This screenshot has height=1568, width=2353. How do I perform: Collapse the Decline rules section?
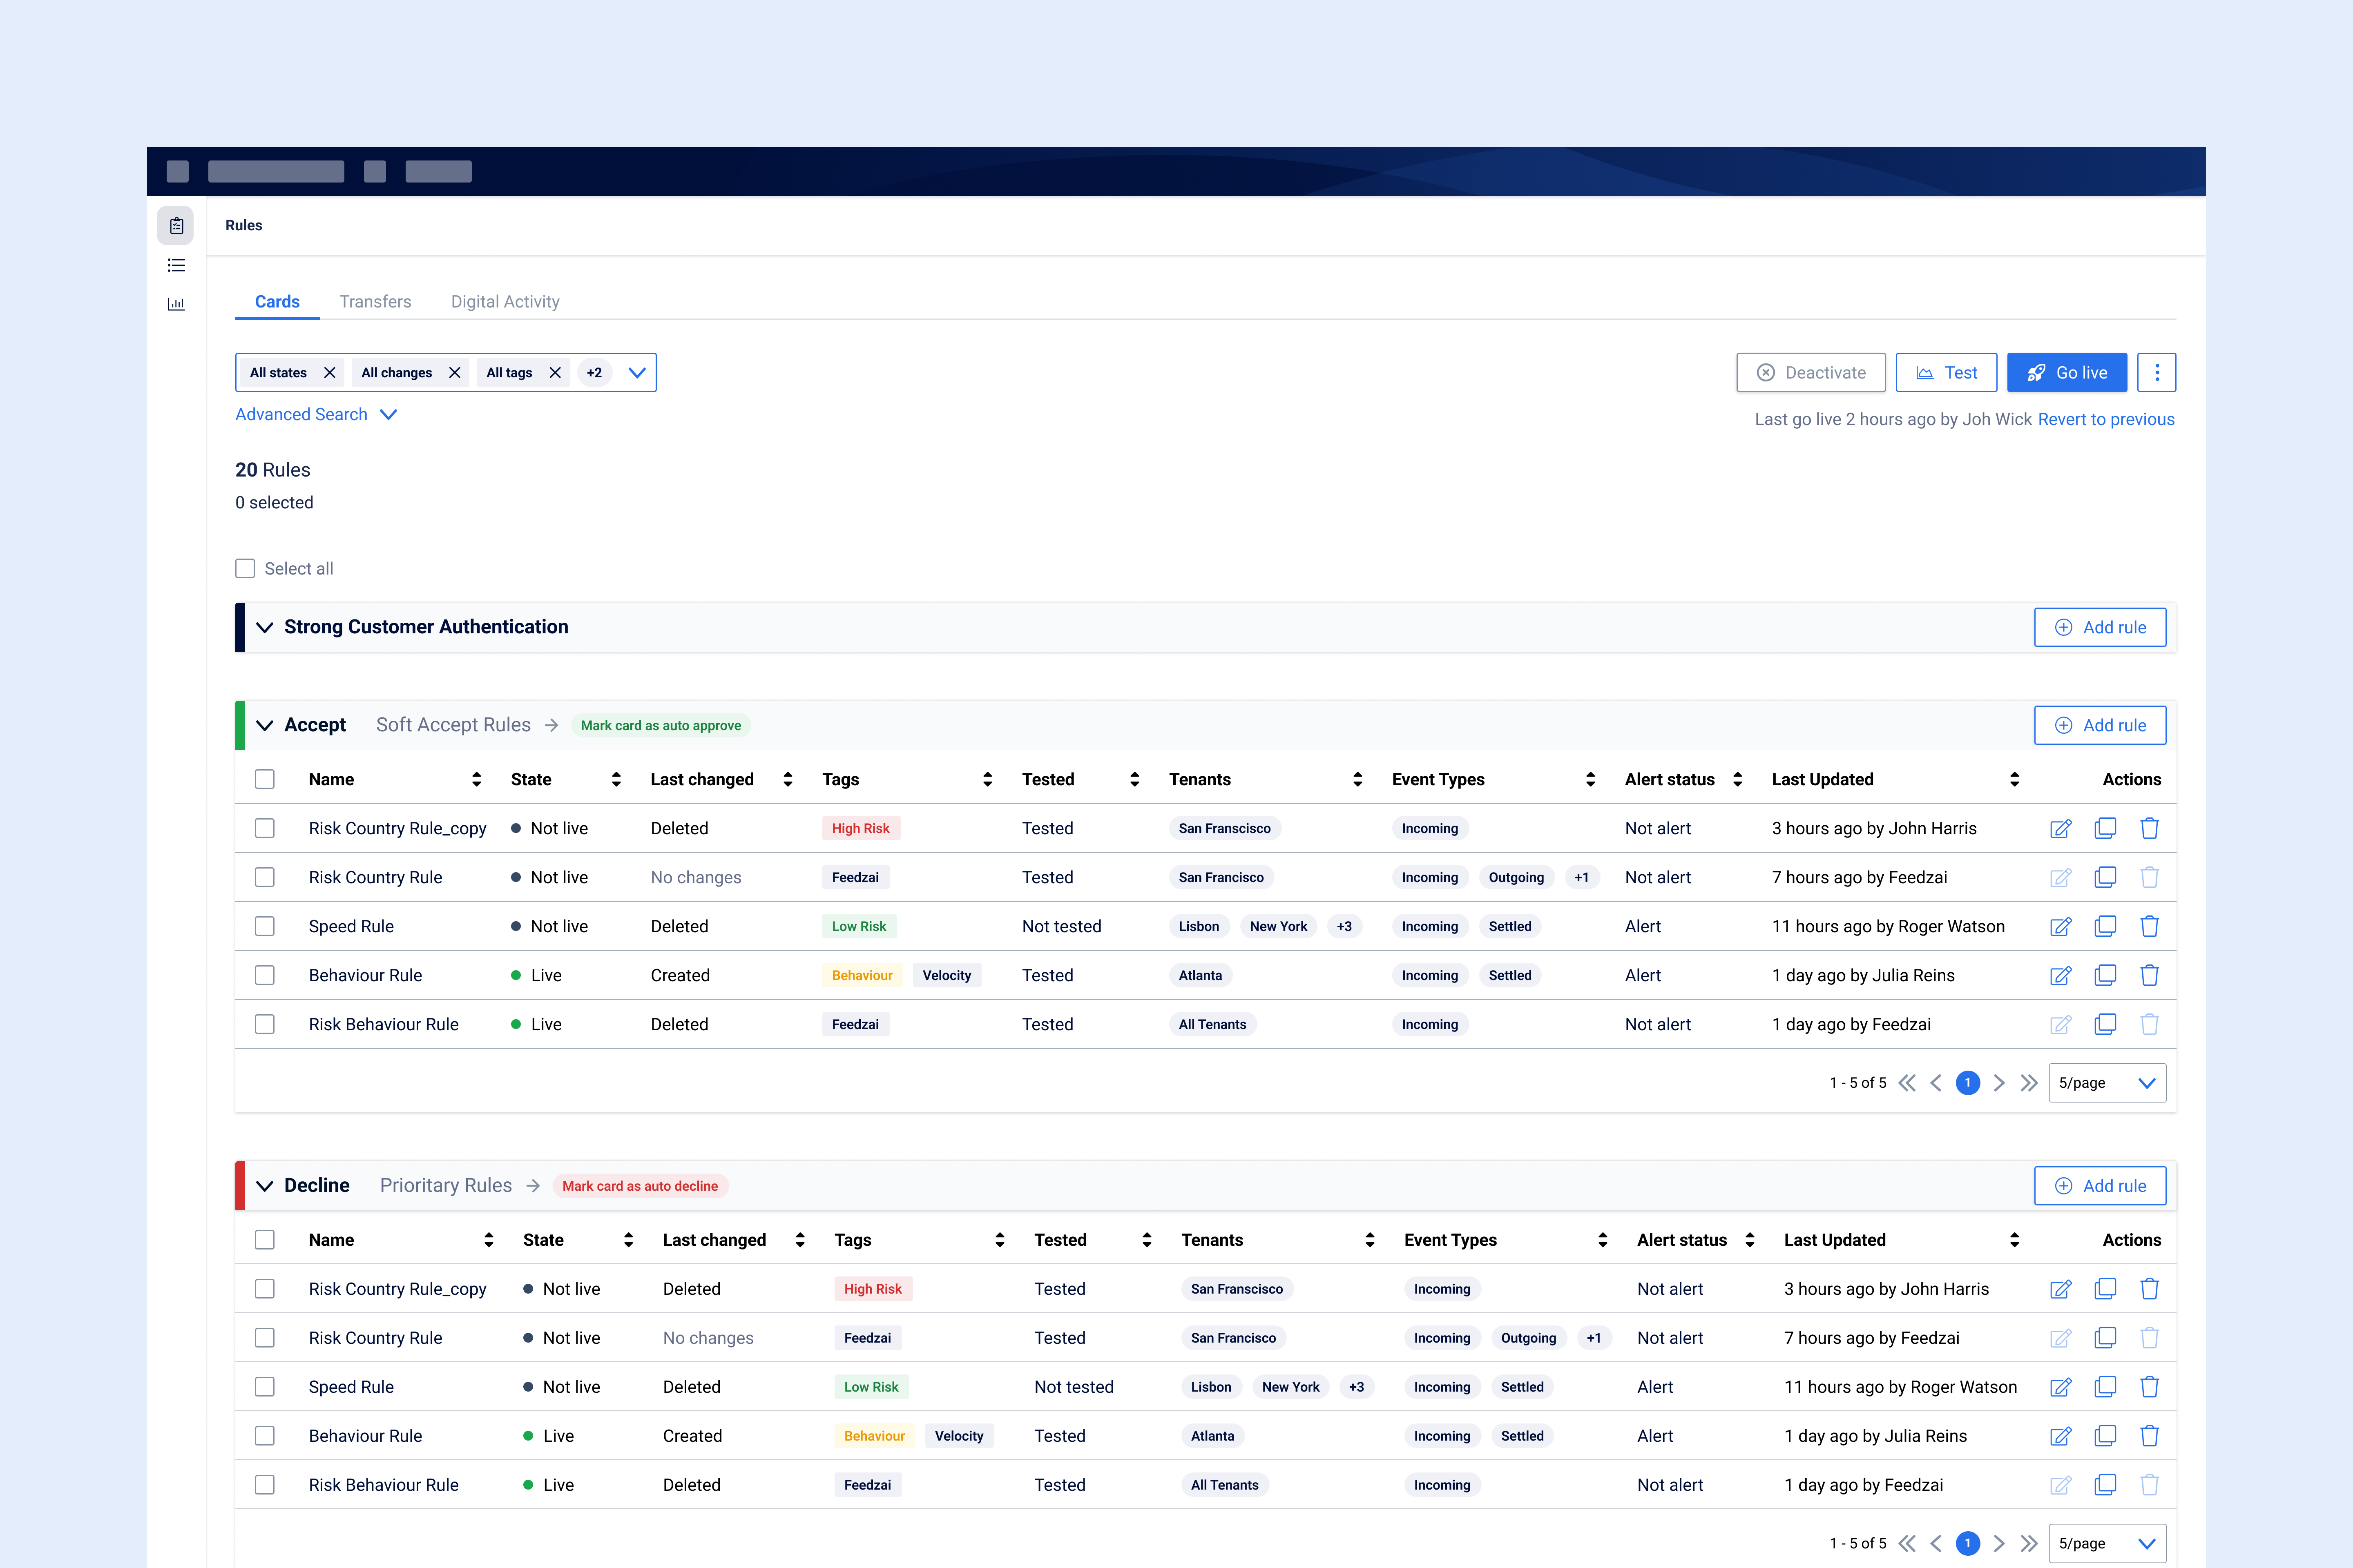tap(264, 1185)
